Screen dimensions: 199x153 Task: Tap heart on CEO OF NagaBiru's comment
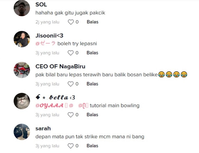71,84
